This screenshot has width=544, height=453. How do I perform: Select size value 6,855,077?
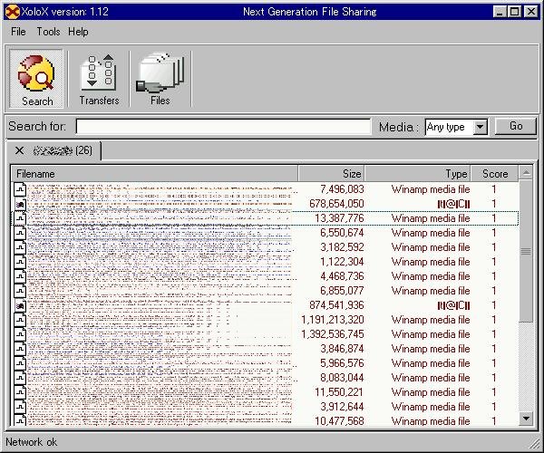coord(342,291)
